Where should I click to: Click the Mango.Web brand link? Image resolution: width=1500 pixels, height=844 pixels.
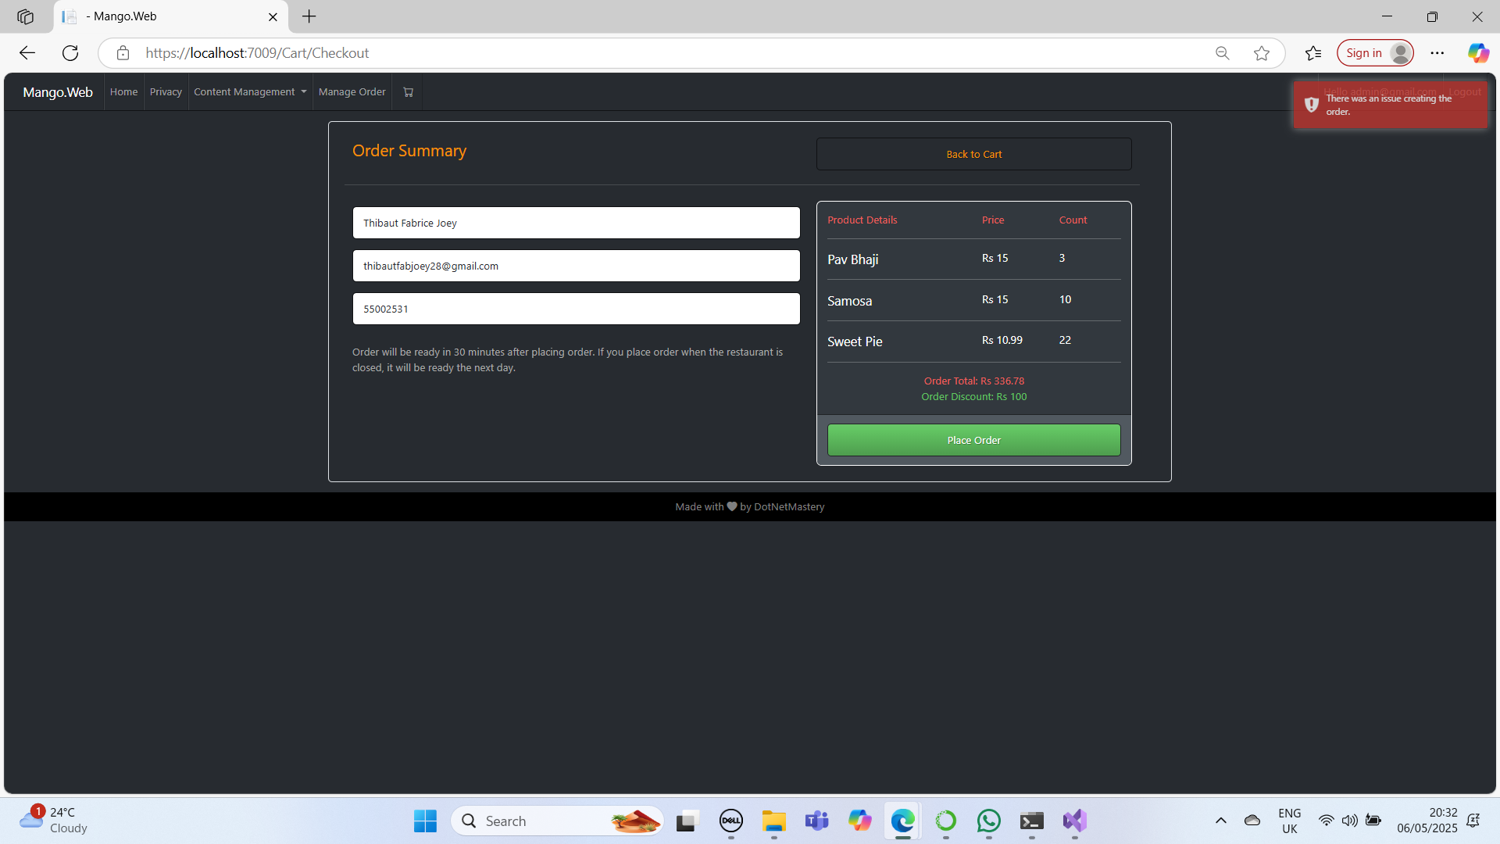[x=58, y=92]
